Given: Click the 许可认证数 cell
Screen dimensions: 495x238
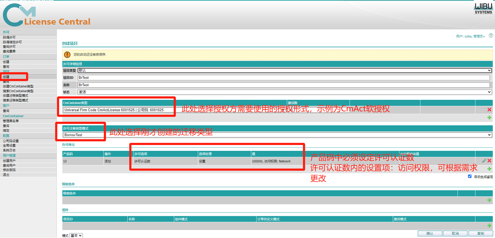Looking at the screenshot, I should [x=165, y=161].
